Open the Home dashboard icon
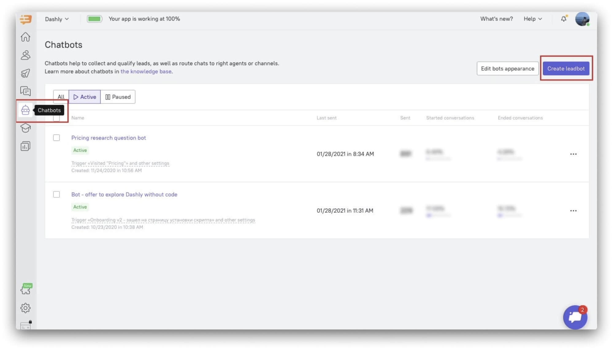 [25, 37]
